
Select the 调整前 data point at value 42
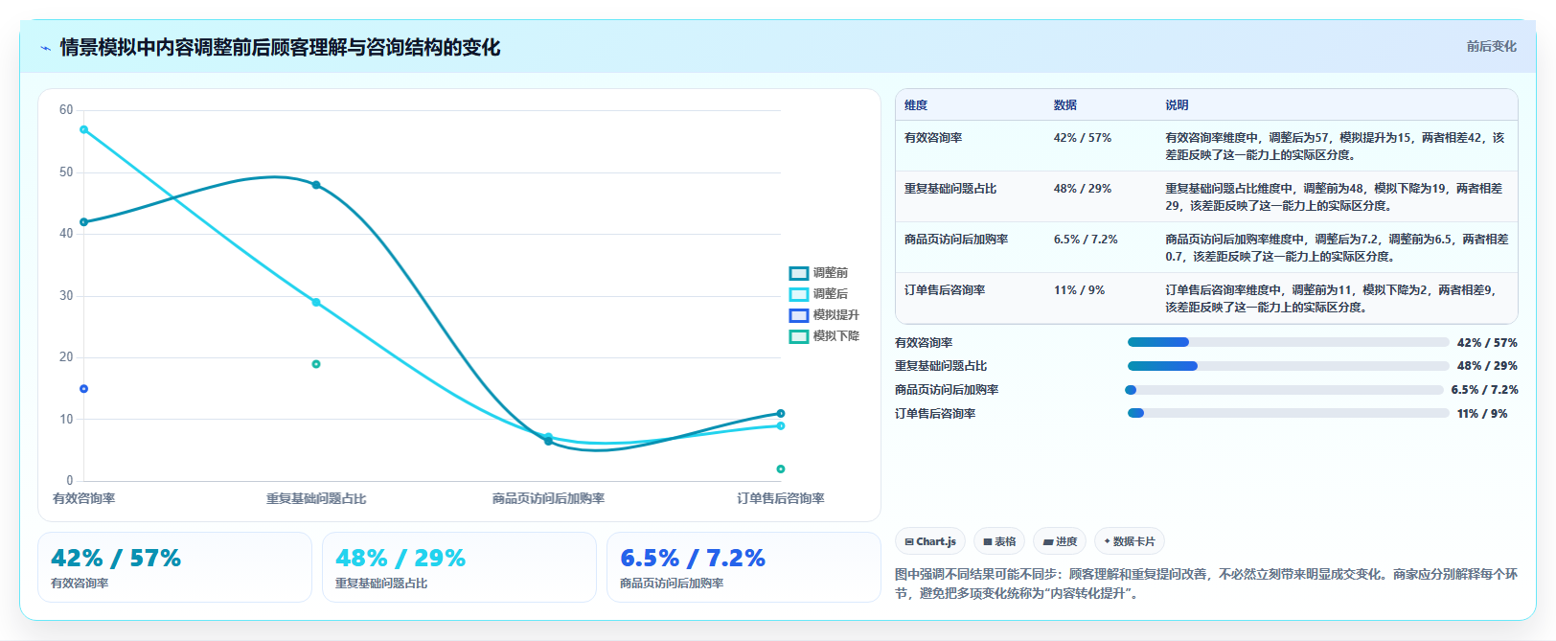point(84,222)
